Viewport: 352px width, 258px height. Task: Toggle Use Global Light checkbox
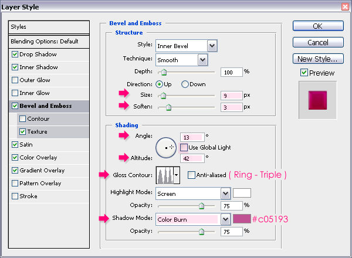(x=184, y=147)
